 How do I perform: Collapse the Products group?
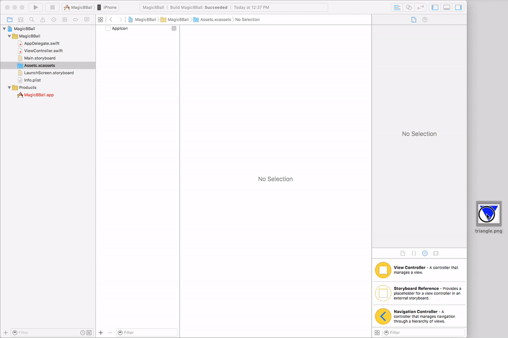point(10,87)
